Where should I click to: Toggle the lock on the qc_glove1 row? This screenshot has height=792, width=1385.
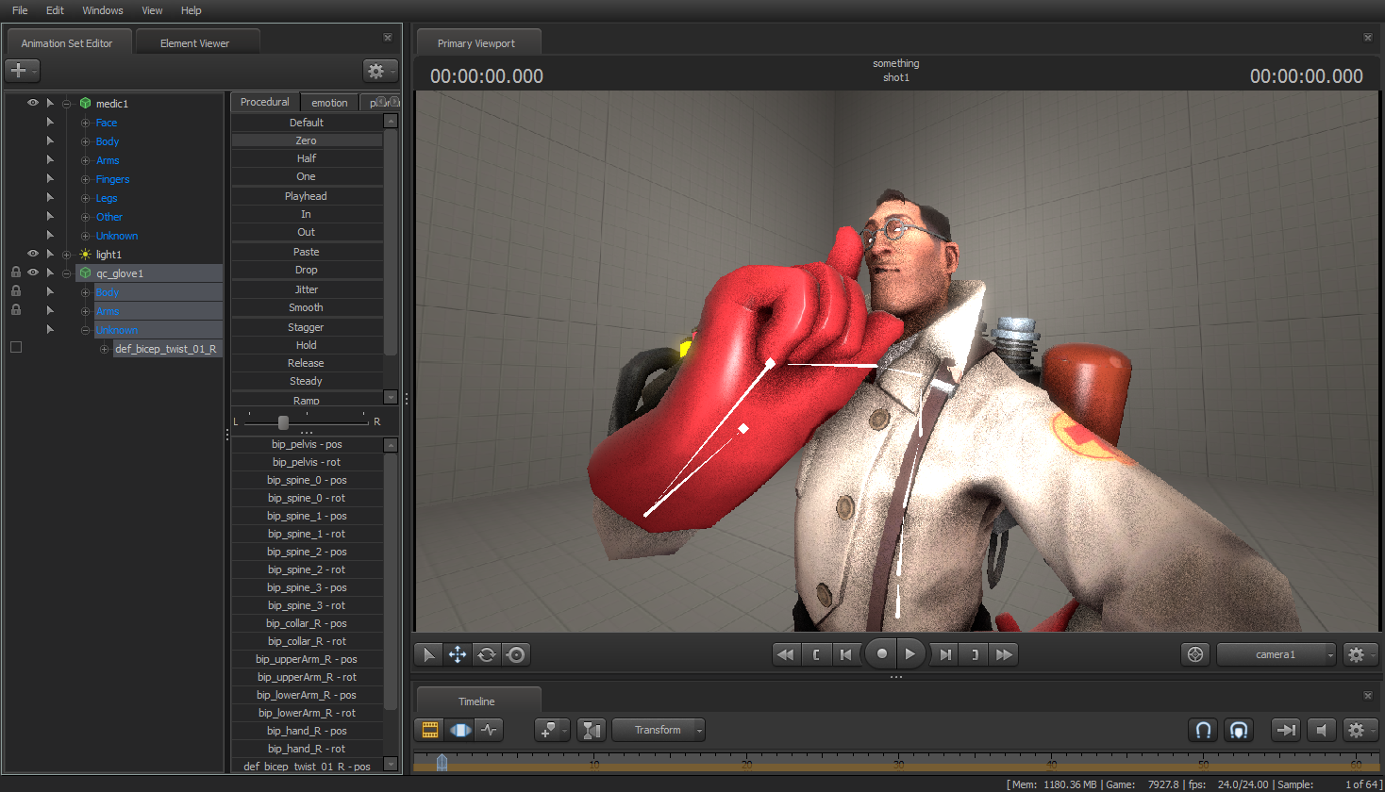16,272
